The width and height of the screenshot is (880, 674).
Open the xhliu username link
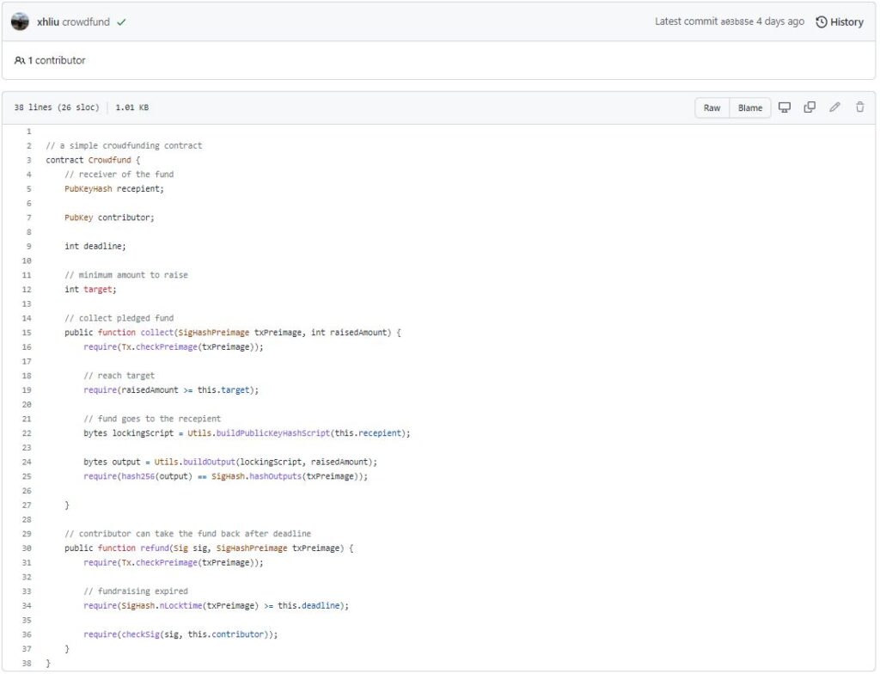pyautogui.click(x=48, y=22)
